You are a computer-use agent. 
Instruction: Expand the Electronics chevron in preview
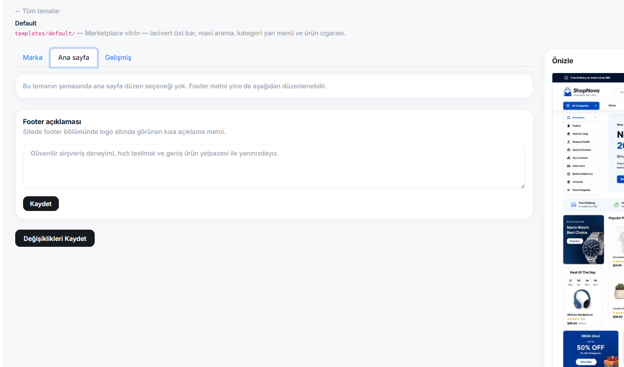[596, 118]
